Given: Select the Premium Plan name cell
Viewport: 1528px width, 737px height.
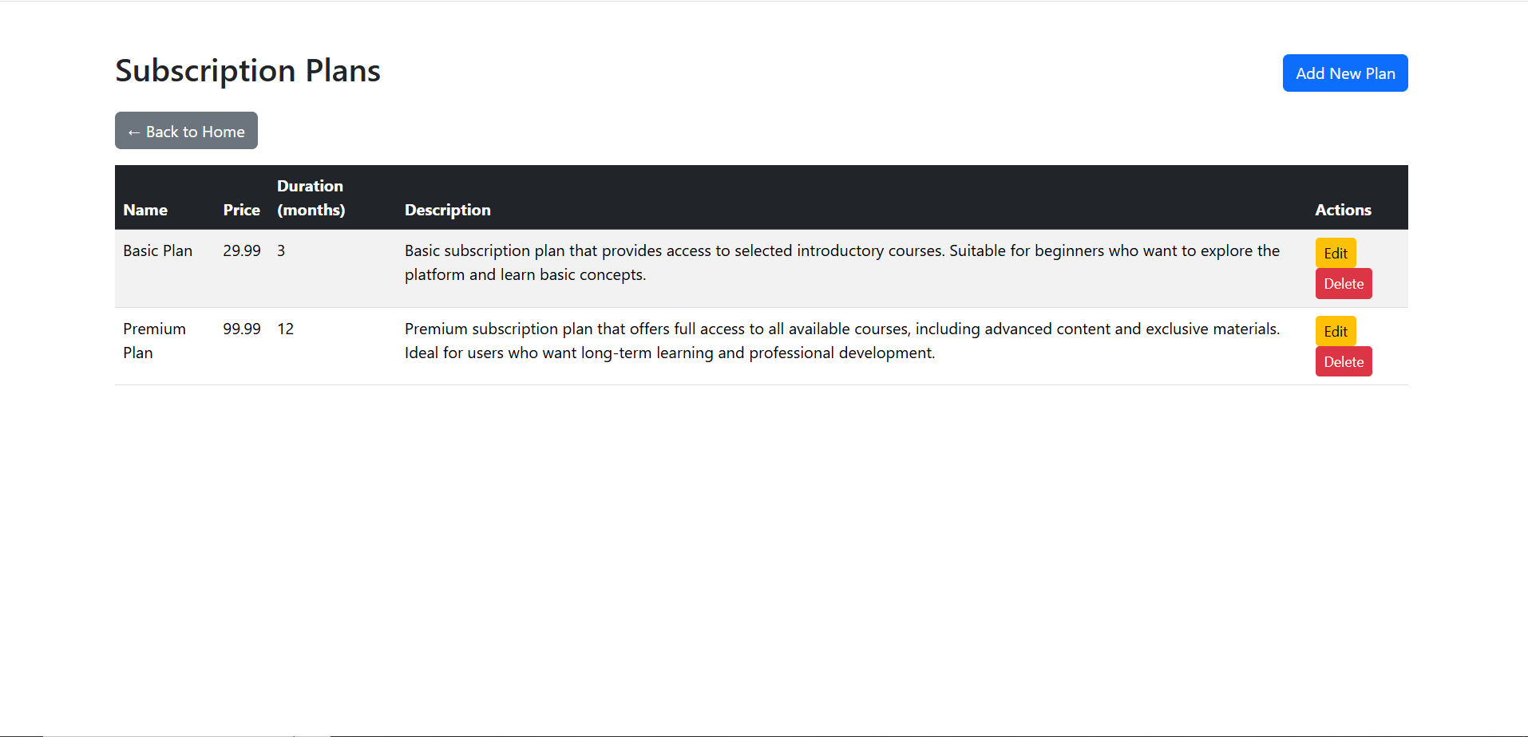Looking at the screenshot, I should click(154, 341).
